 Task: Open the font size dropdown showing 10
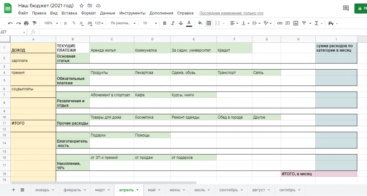coord(149,23)
